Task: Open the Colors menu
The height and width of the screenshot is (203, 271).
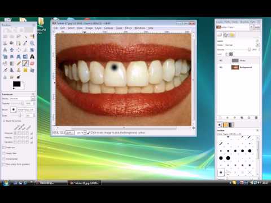Action: click(108, 28)
